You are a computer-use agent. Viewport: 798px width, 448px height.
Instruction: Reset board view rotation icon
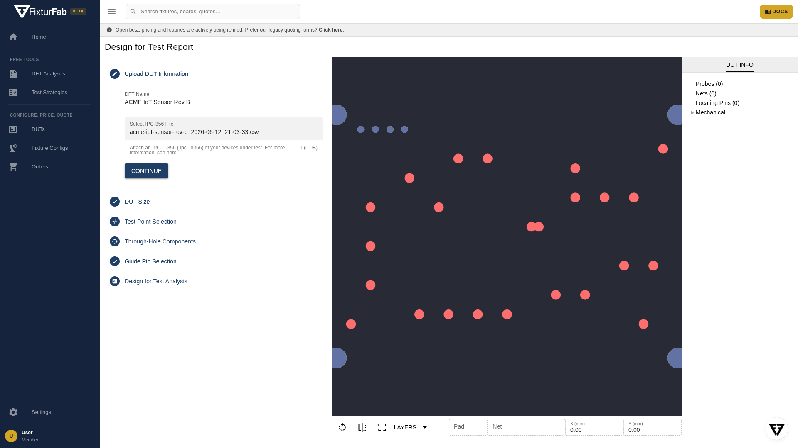pos(342,427)
